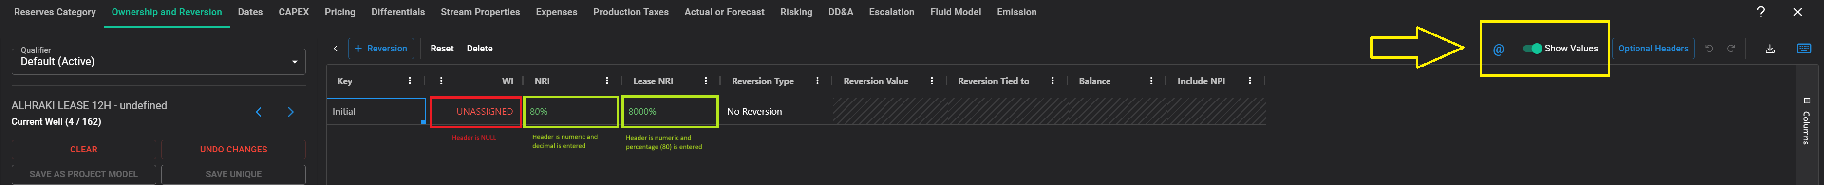Open the NRI column menu dots

point(607,81)
